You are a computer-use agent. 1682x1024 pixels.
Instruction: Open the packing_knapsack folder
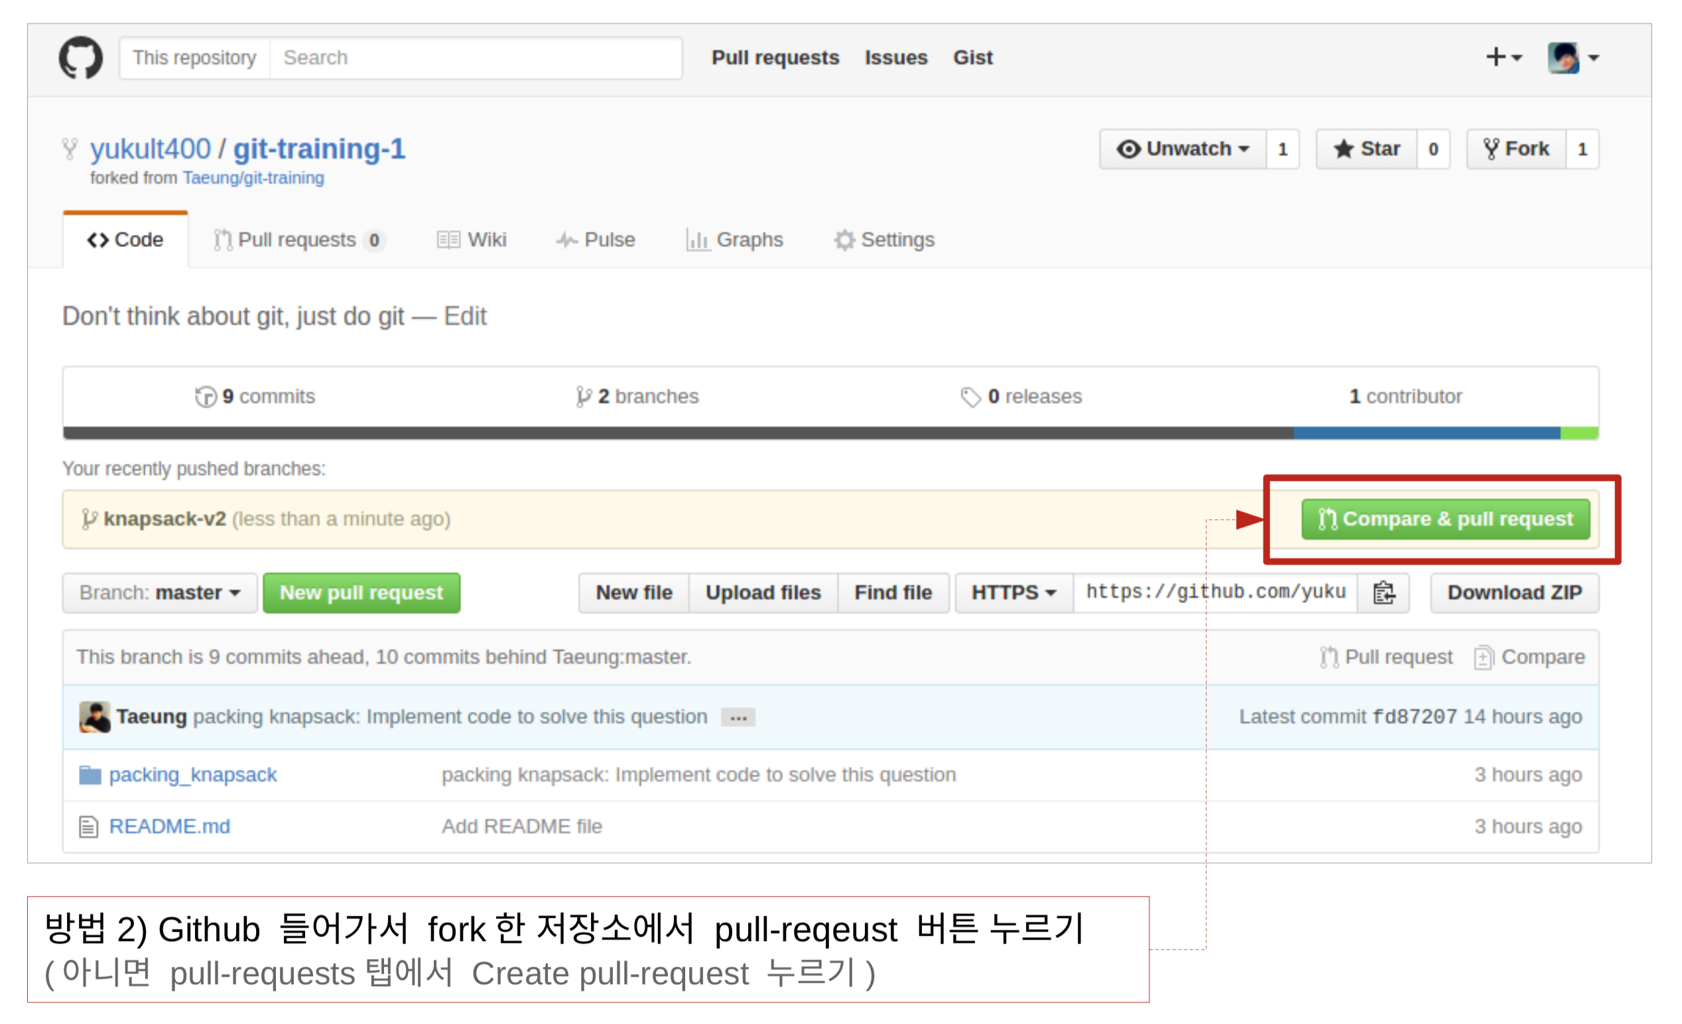[x=192, y=775]
